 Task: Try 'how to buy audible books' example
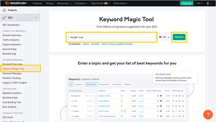[x=117, y=44]
